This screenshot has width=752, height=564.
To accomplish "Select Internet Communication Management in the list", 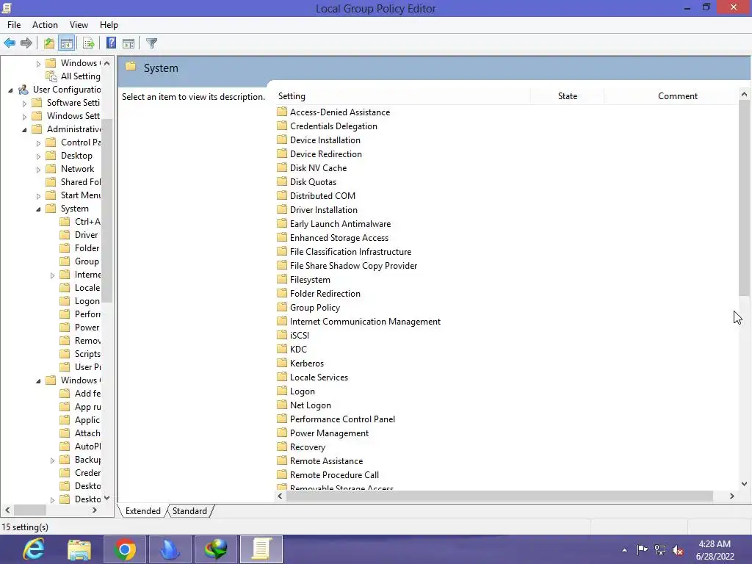I will coord(358,322).
